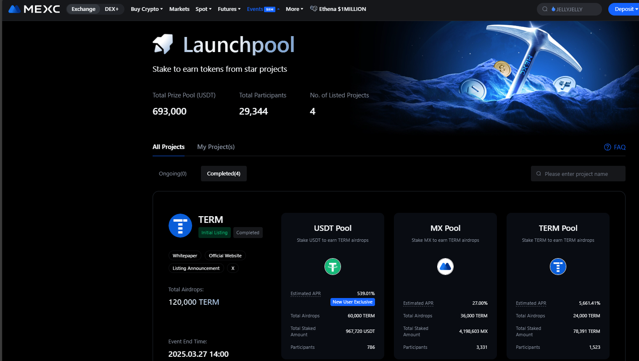Click the TERM project logo icon
This screenshot has width=639, height=361.
pyautogui.click(x=180, y=225)
